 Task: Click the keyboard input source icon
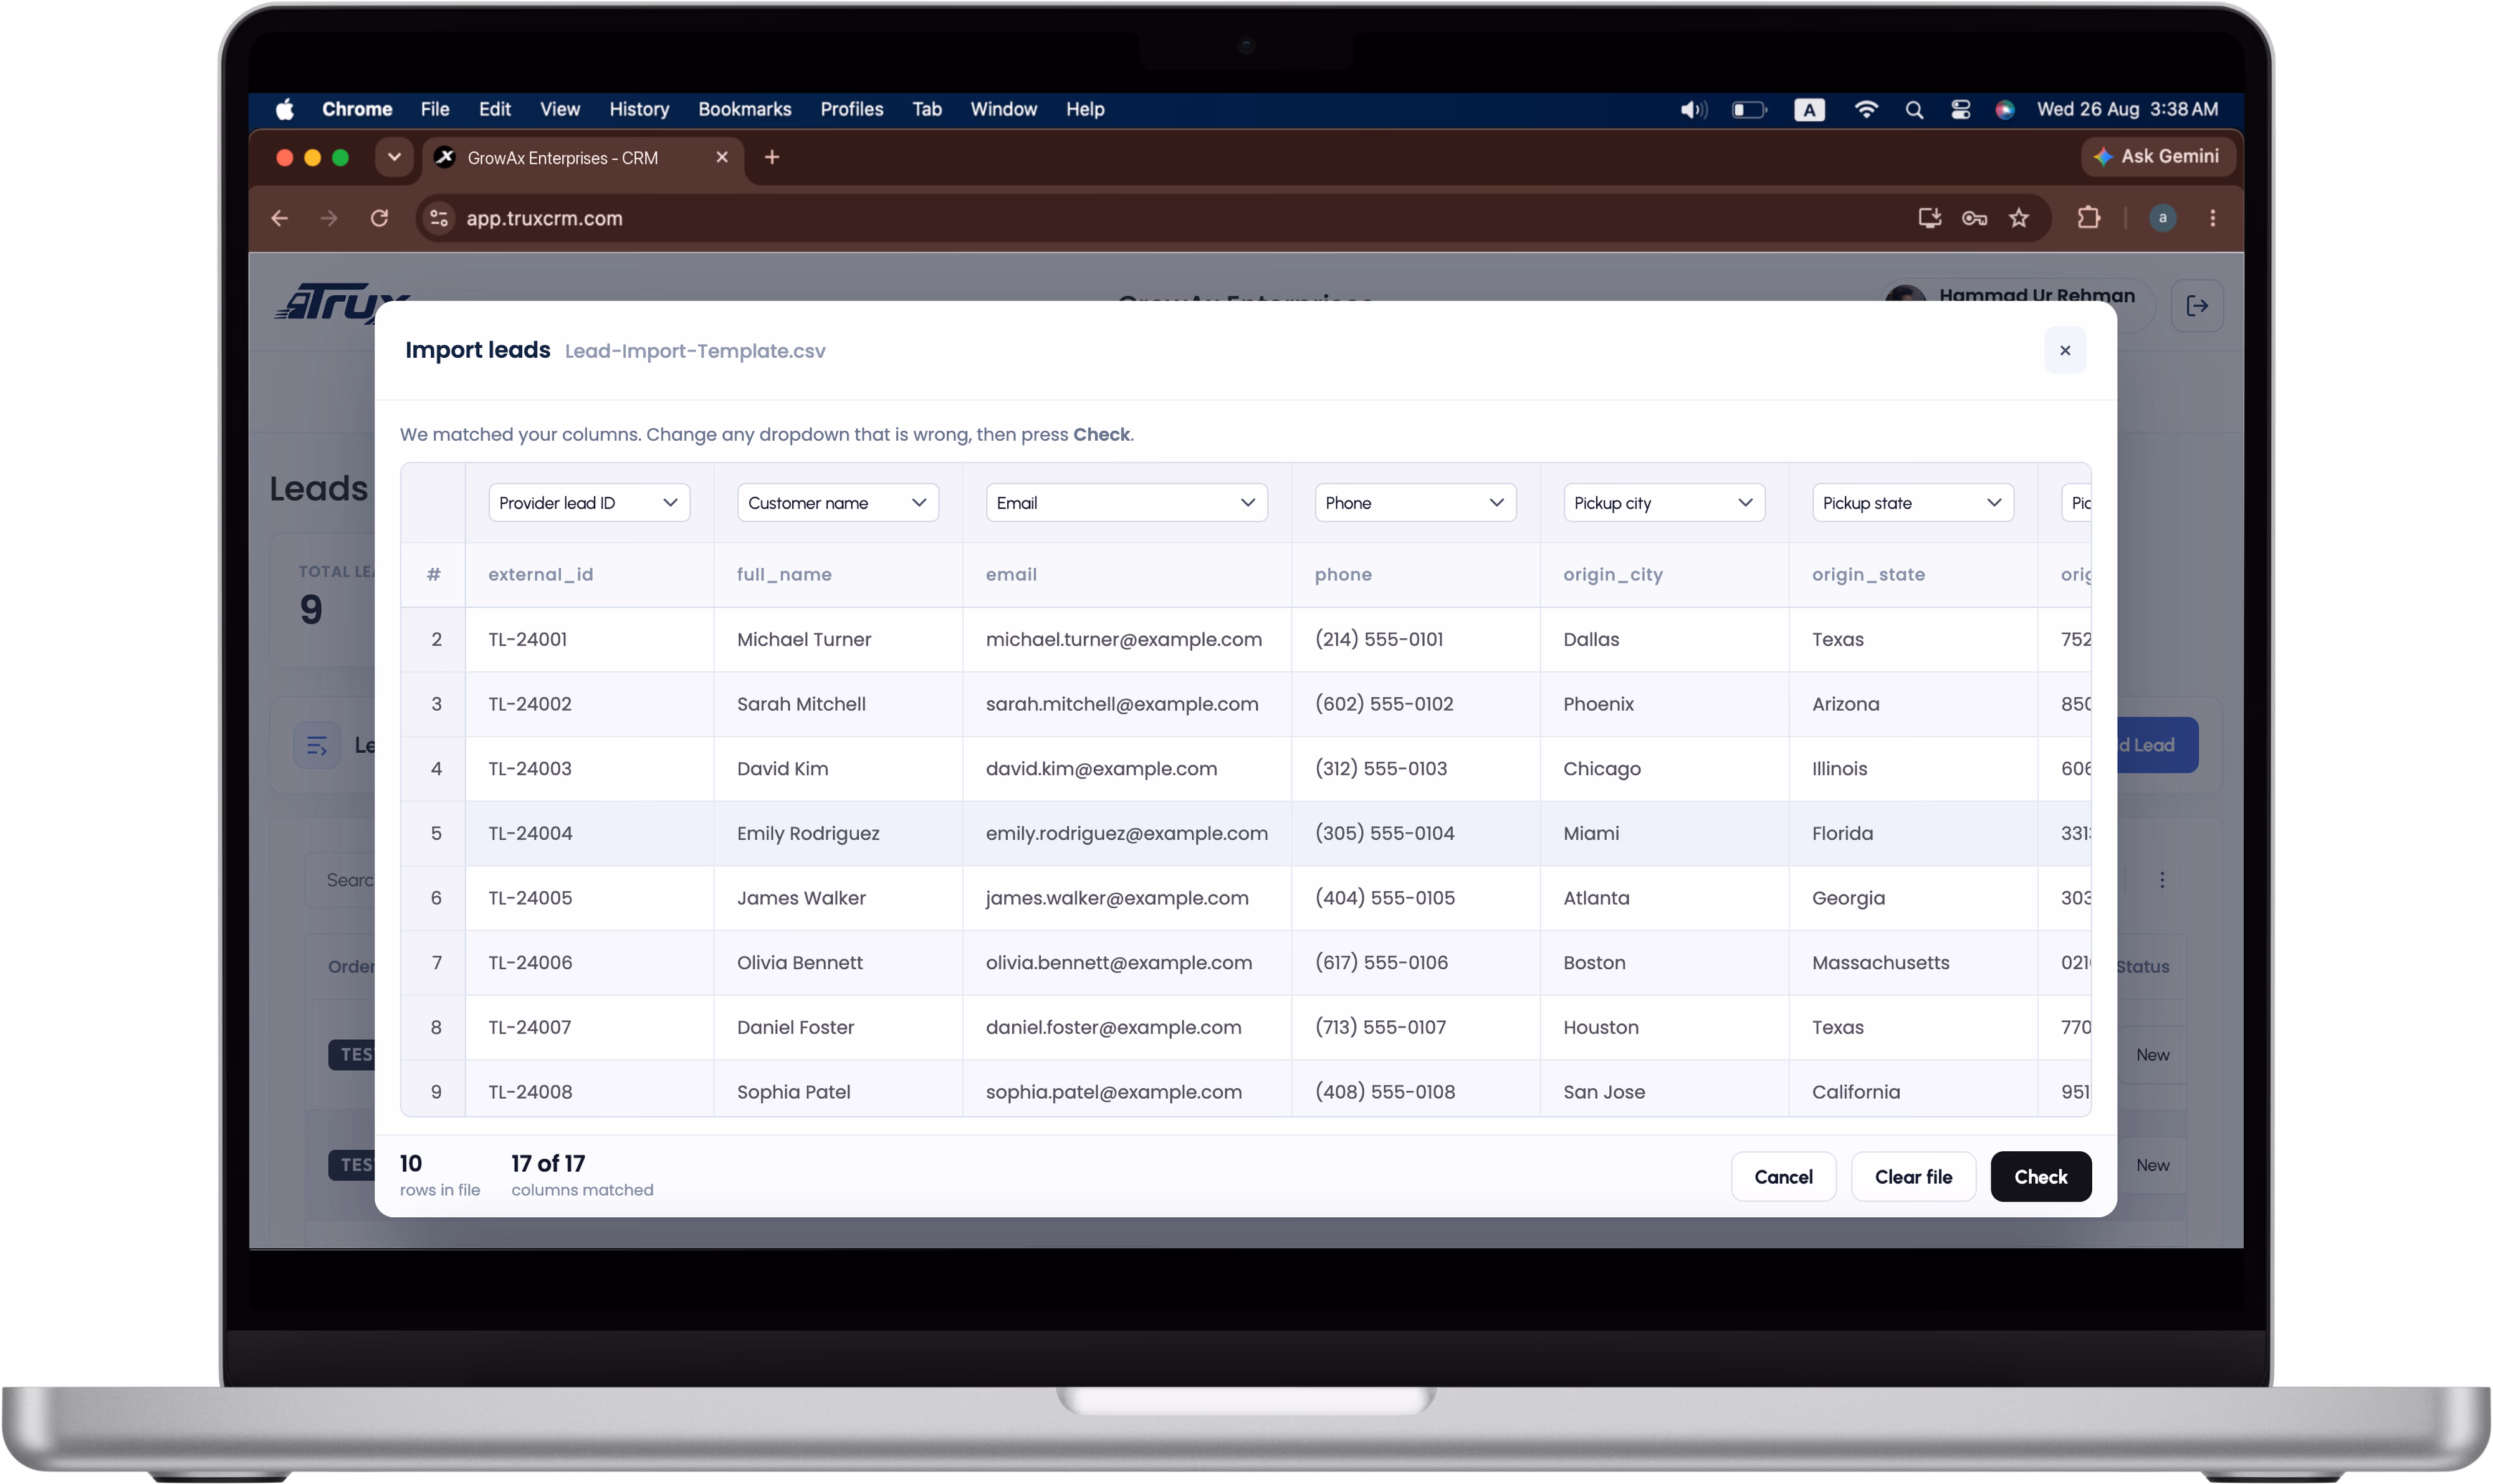[x=1809, y=109]
